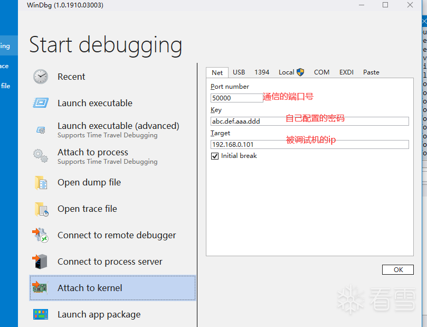Click the Open trace file folder icon
The width and height of the screenshot is (427, 327).
[41, 209]
